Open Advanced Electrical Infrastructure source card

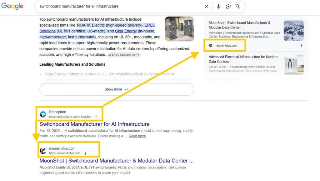click(243, 59)
